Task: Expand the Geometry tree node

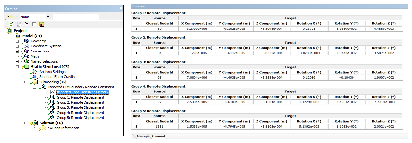Action: 17,41
